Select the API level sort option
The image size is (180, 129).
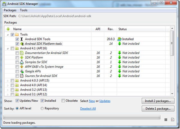tap(17, 108)
